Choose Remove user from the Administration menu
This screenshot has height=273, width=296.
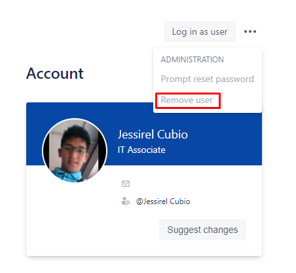[187, 100]
